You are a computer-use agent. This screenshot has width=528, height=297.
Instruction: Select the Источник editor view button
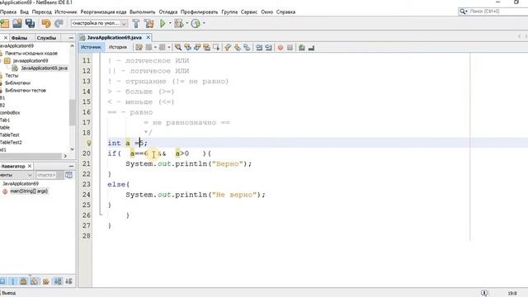click(x=91, y=47)
